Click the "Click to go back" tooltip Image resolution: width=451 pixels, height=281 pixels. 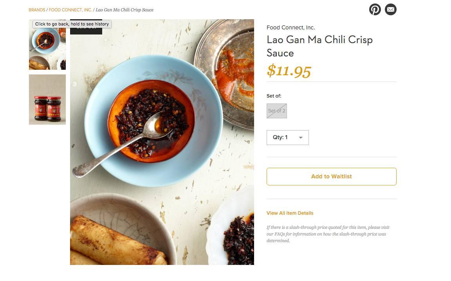click(72, 24)
